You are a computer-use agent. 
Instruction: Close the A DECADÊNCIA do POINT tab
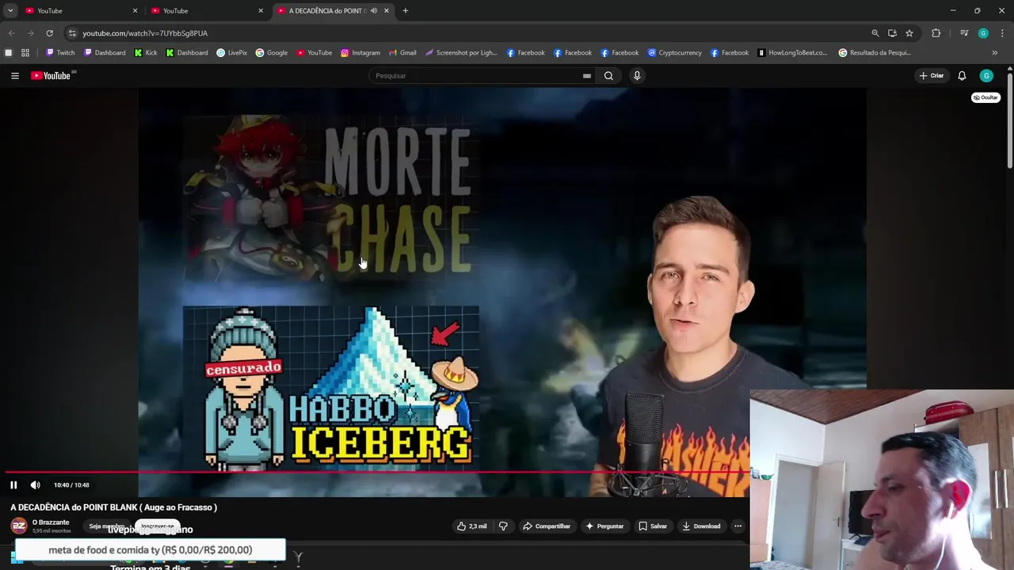click(x=387, y=11)
